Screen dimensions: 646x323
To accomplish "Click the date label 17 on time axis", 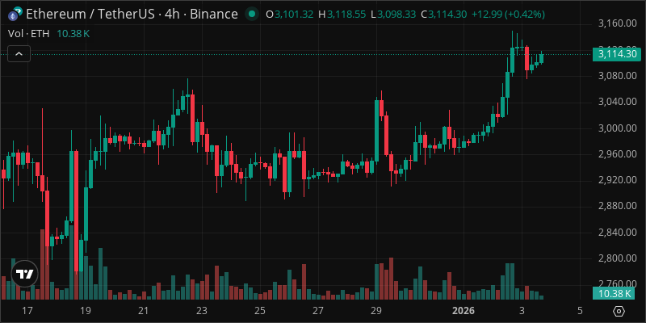I will 27,311.
